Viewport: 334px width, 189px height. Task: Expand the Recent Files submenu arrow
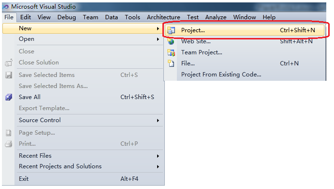(158, 156)
